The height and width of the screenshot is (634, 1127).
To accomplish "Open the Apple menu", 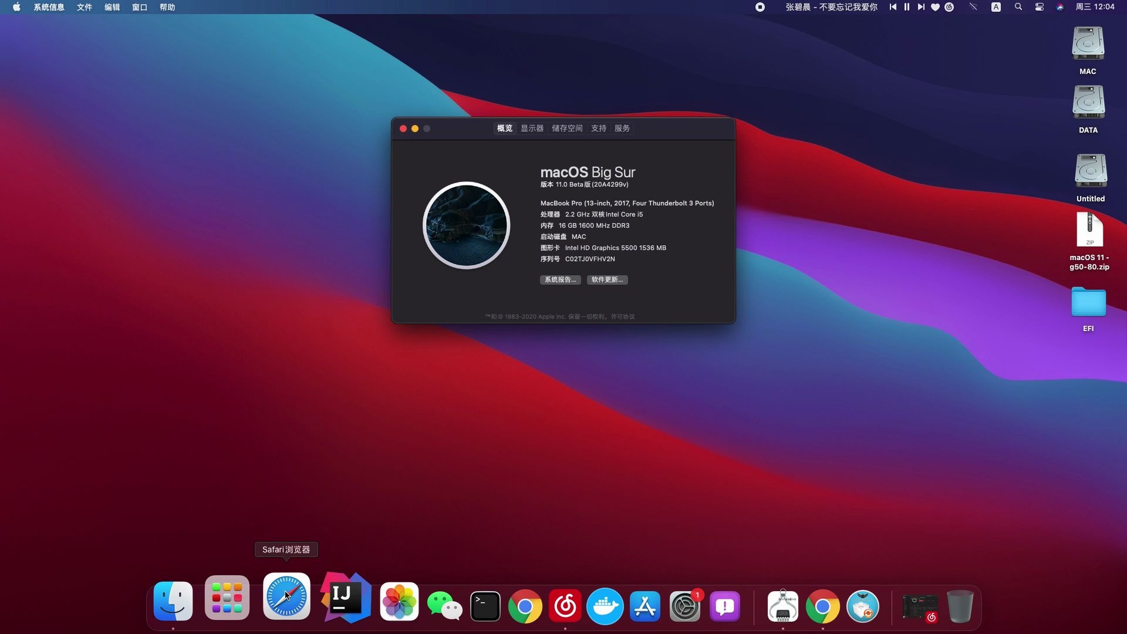I will [x=16, y=7].
